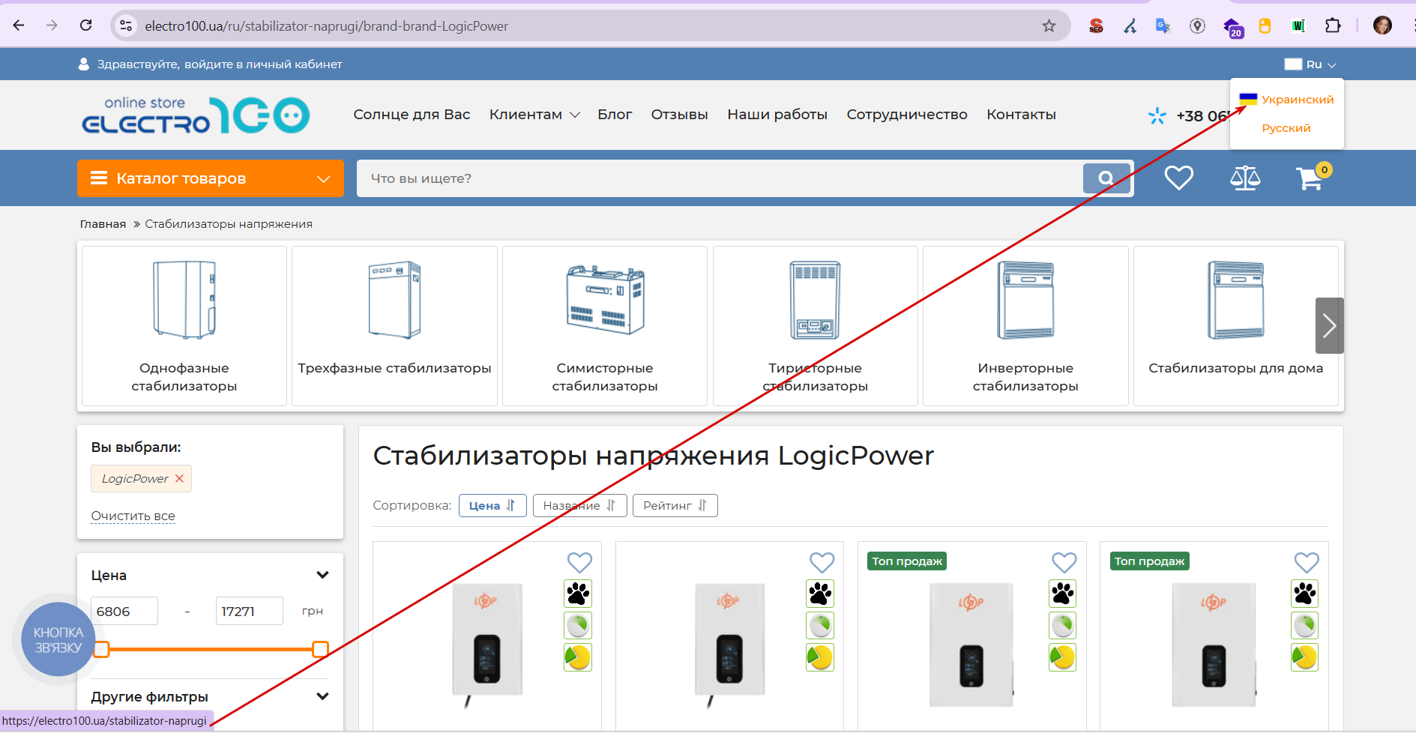Click the browser back arrow
This screenshot has height=733, width=1416.
(x=19, y=25)
